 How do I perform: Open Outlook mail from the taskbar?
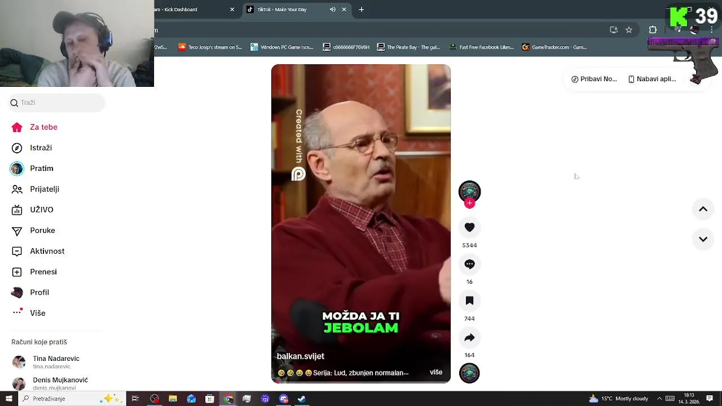point(191,399)
